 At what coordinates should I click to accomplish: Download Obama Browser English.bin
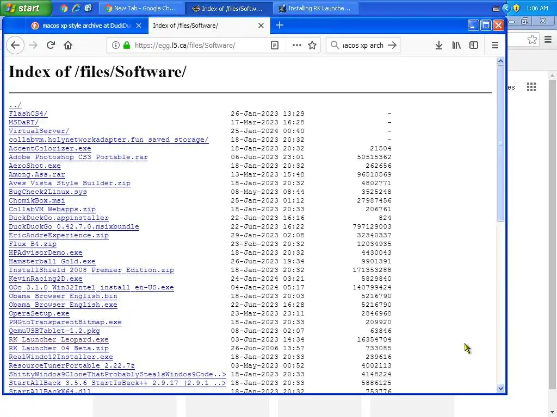pyautogui.click(x=63, y=296)
